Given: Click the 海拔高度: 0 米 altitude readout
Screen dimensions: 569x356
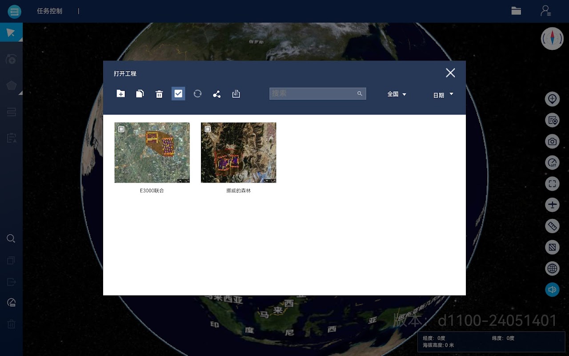Looking at the screenshot, I should coord(438,345).
